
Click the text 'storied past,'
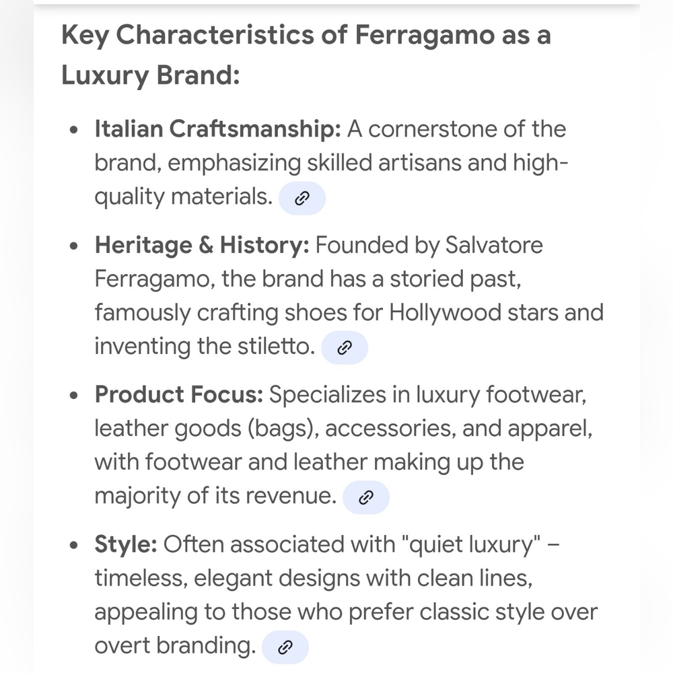tap(455, 279)
